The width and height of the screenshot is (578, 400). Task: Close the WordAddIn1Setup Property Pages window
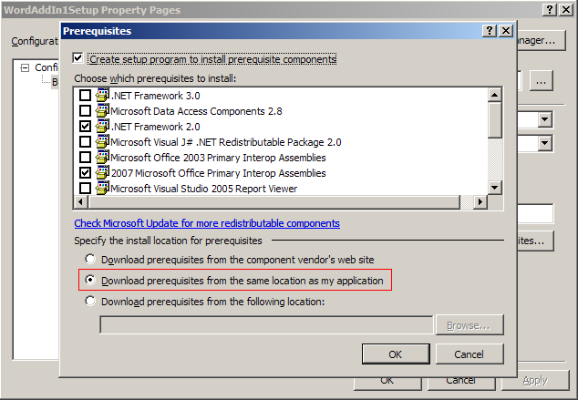[x=566, y=10]
